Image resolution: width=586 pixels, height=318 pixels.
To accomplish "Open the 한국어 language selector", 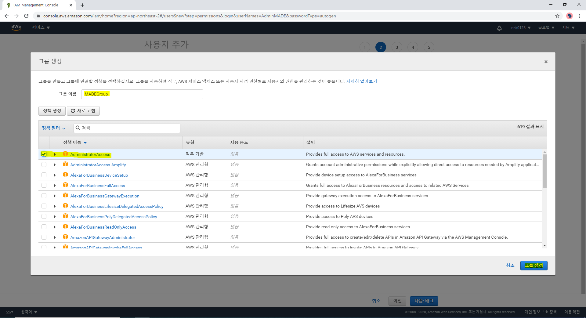I will tap(29, 312).
